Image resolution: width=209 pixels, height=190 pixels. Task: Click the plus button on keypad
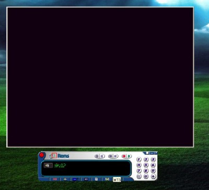(153, 176)
